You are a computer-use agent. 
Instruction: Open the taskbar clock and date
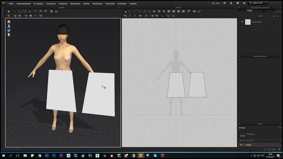pyautogui.click(x=270, y=155)
